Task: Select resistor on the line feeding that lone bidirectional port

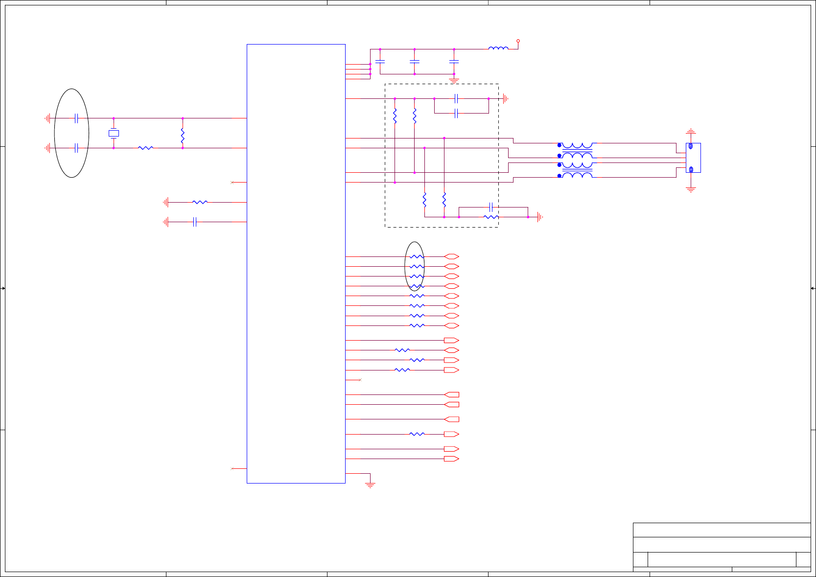Action: click(402, 350)
